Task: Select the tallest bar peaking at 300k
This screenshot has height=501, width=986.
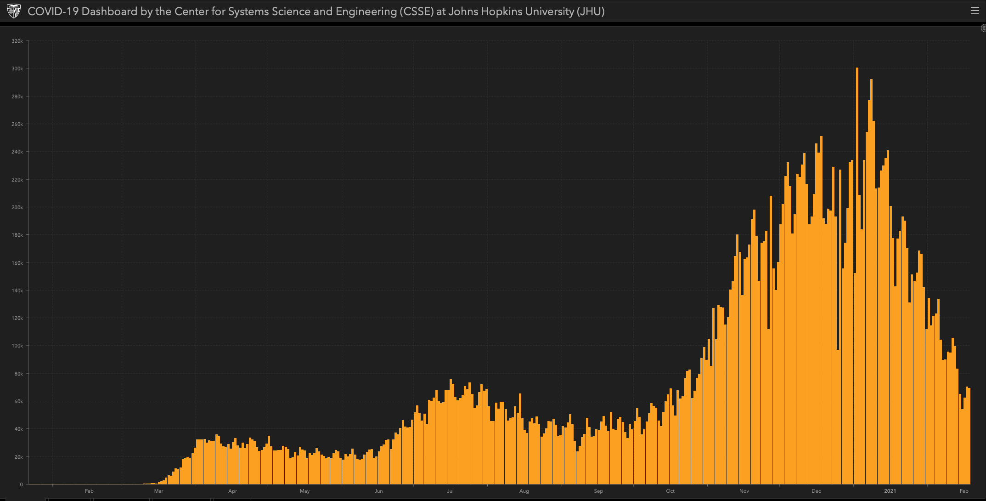Action: pos(857,276)
